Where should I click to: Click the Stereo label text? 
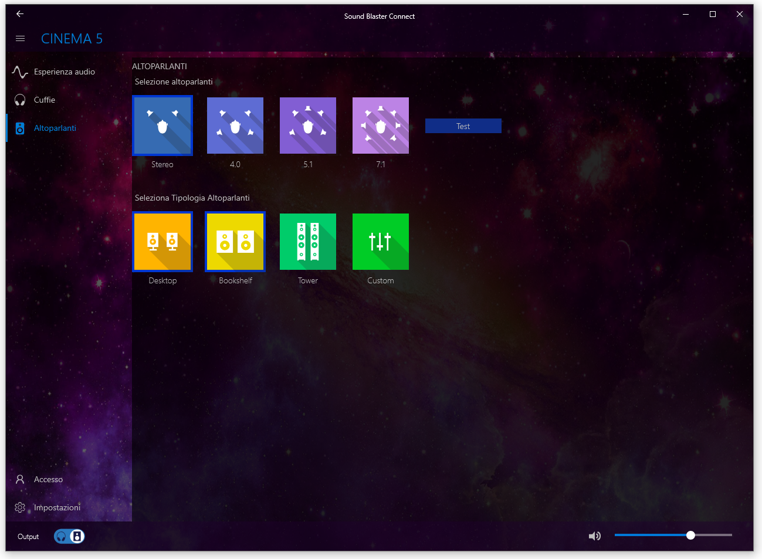coord(162,165)
